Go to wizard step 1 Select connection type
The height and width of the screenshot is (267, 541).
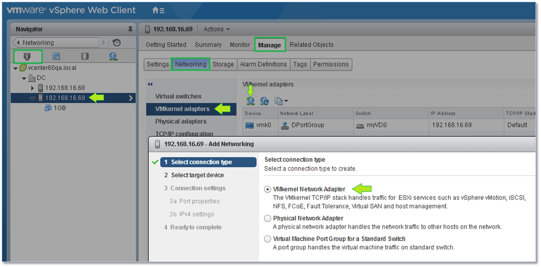click(x=208, y=162)
